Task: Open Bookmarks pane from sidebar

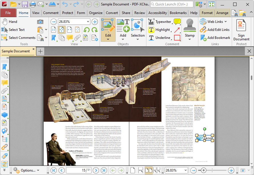Action: pos(4,67)
